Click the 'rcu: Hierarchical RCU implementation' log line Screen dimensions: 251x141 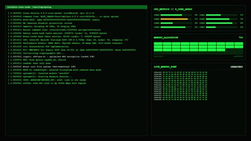point(39,47)
